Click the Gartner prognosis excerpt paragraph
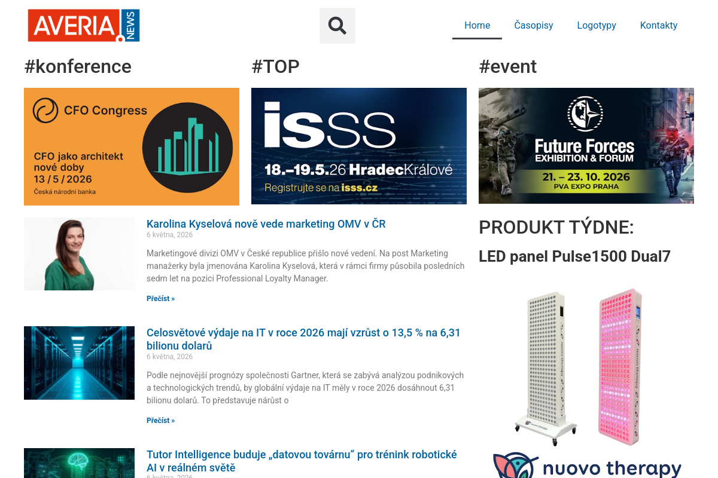The width and height of the screenshot is (718, 478). pyautogui.click(x=306, y=388)
